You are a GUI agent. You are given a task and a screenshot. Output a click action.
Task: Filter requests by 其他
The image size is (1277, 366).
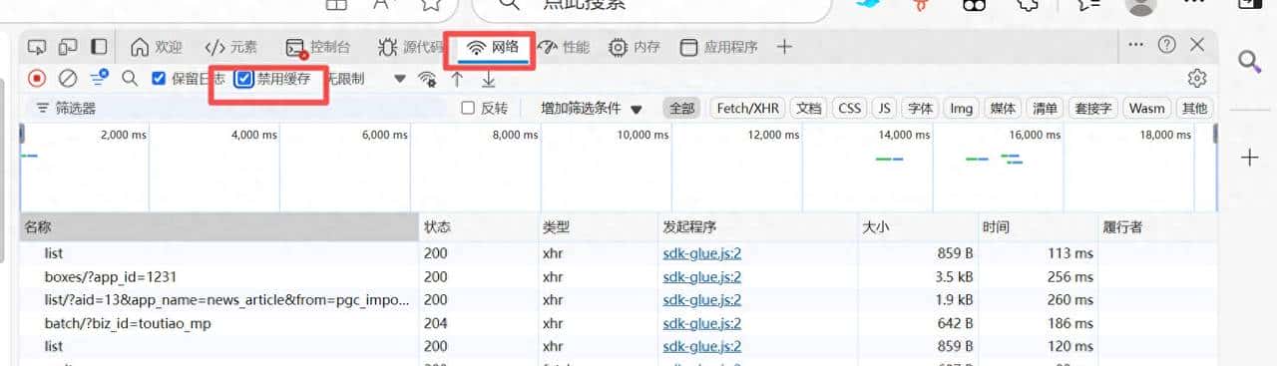1193,108
